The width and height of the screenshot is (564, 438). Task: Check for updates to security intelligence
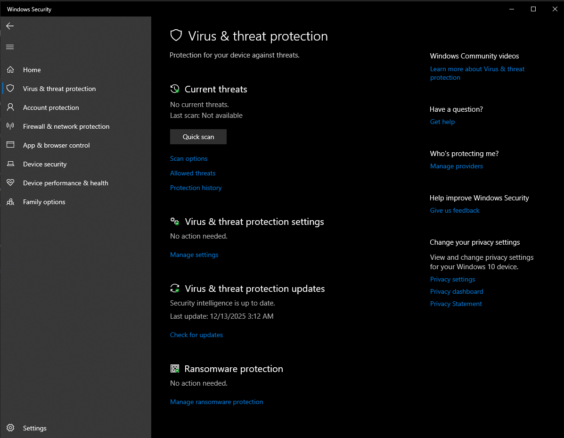pos(196,335)
